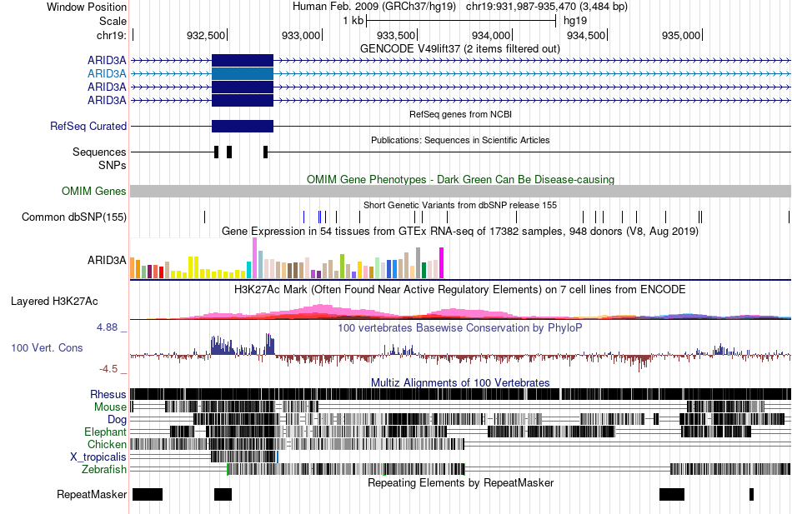Viewport: 792px width, 514px height.
Task: Click Multiz Alignments of 100 Vertebrates title
Action: [x=460, y=382]
